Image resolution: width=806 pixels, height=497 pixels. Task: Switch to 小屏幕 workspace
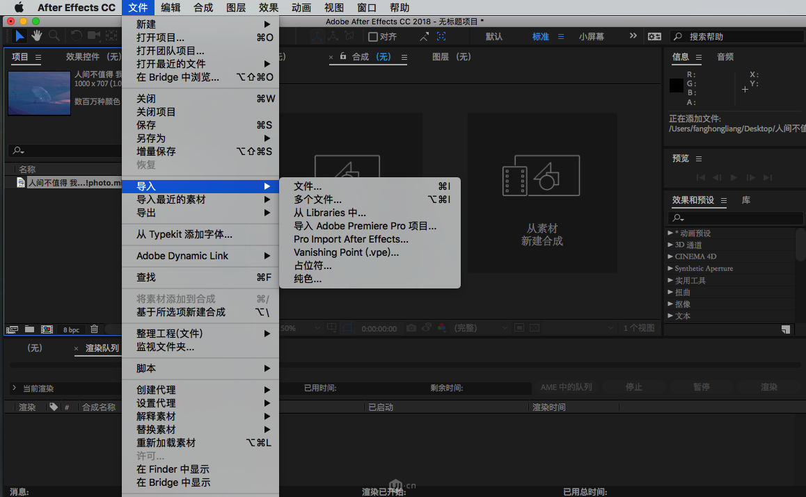591,36
